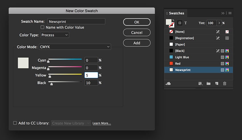This screenshot has width=242, height=140.
Task: Click the Tint value field
Action: (212, 23)
